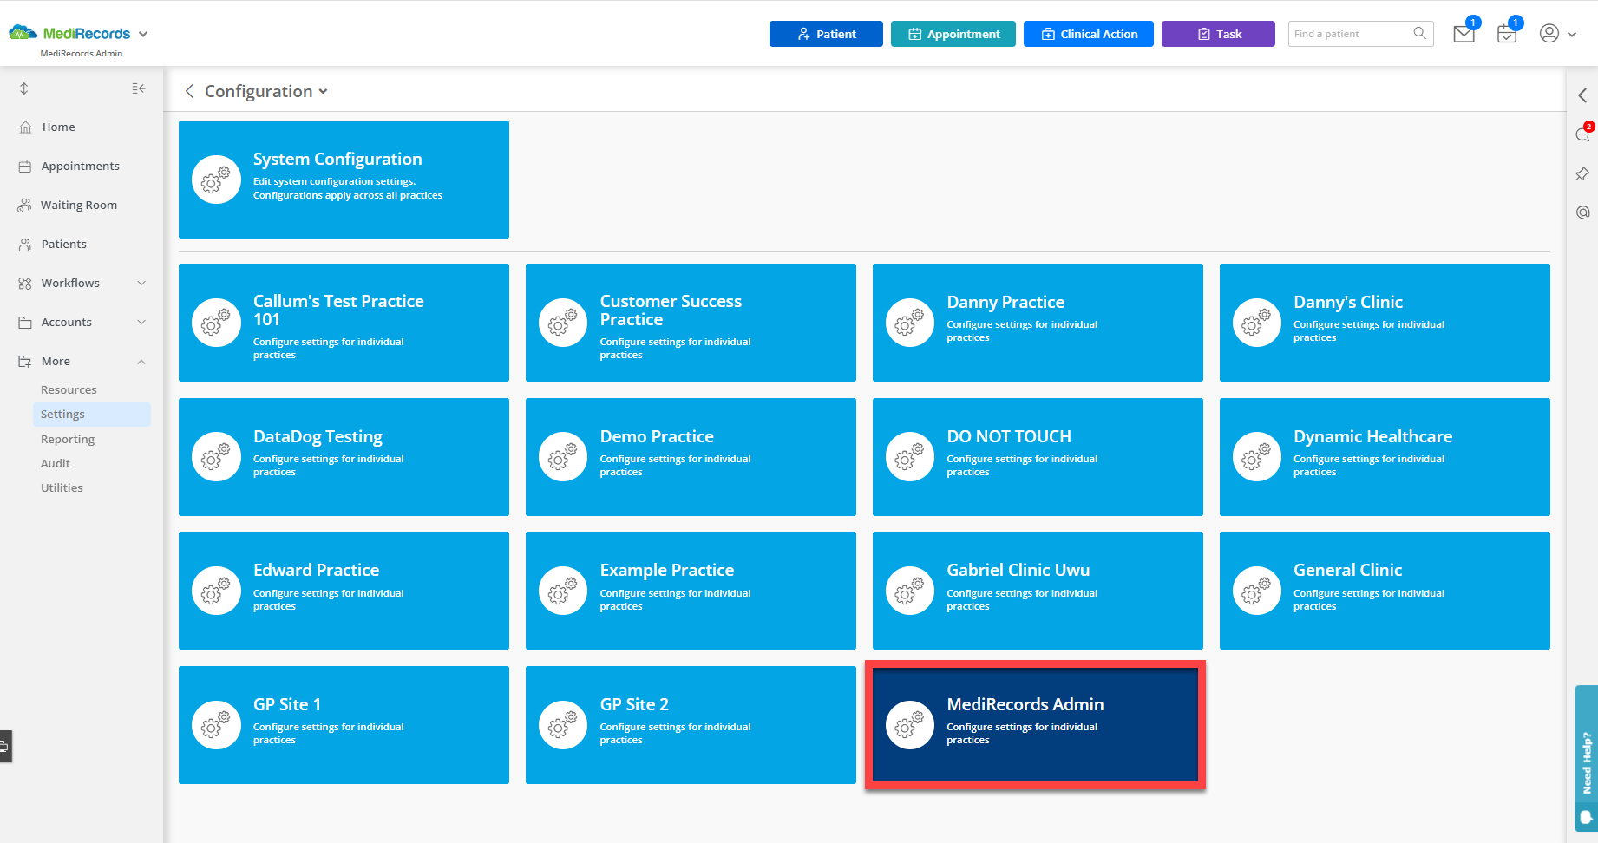Click the mentions @ icon in right panel
This screenshot has height=843, width=1598.
coord(1582,212)
